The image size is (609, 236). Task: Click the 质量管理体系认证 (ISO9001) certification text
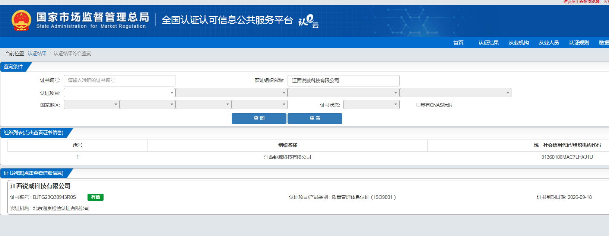click(364, 197)
